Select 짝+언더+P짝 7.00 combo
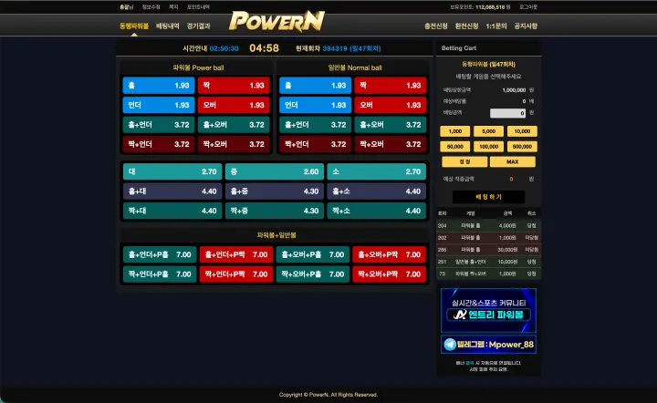657x403 pixels. click(236, 274)
